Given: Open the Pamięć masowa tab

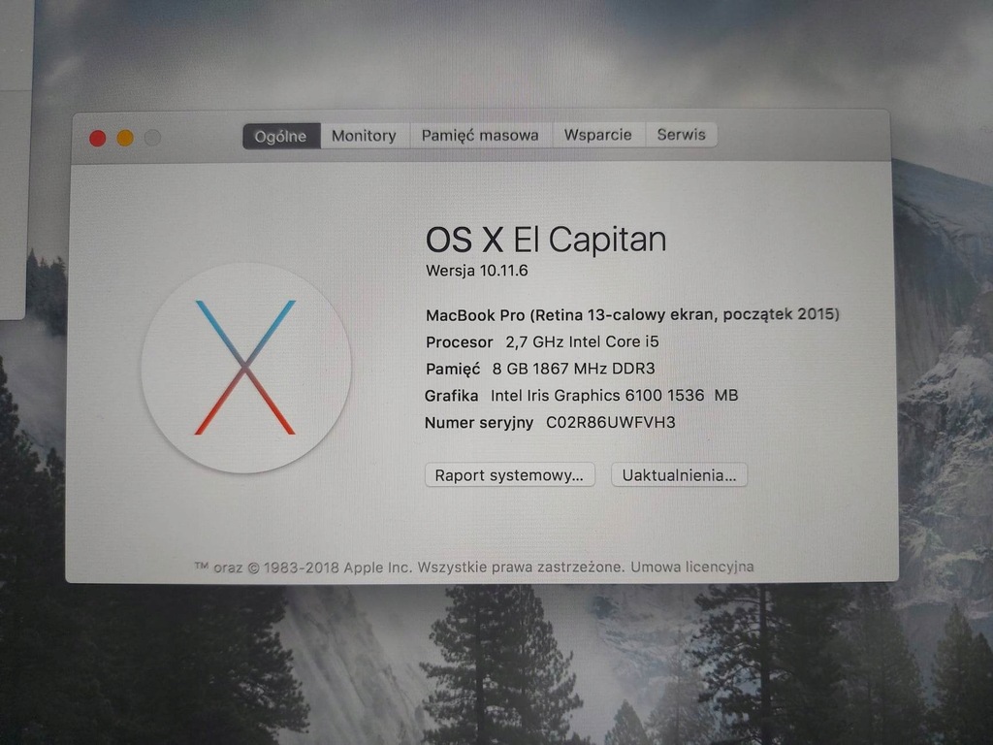Looking at the screenshot, I should [x=480, y=135].
